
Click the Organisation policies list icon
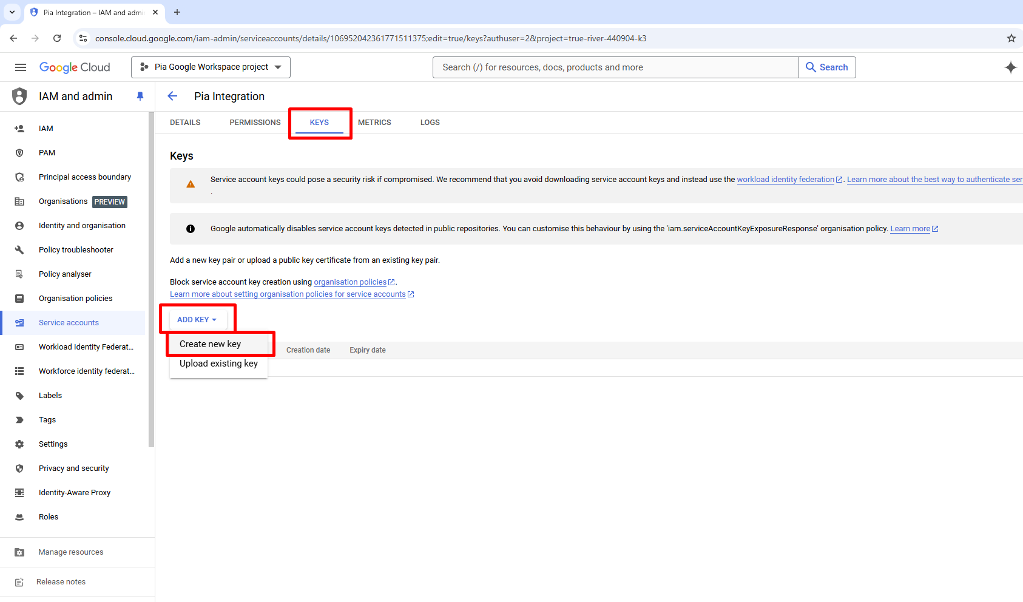(x=19, y=299)
